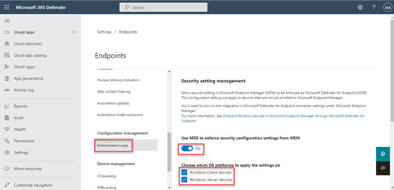This screenshot has width=394, height=190.
Task: Click the Security setting management heading
Action: (x=213, y=81)
